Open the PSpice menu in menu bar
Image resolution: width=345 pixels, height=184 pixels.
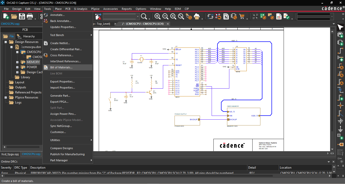click(95, 9)
